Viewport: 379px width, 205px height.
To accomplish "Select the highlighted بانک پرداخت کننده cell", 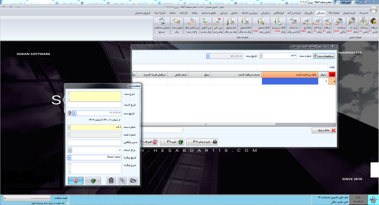I will (x=290, y=81).
